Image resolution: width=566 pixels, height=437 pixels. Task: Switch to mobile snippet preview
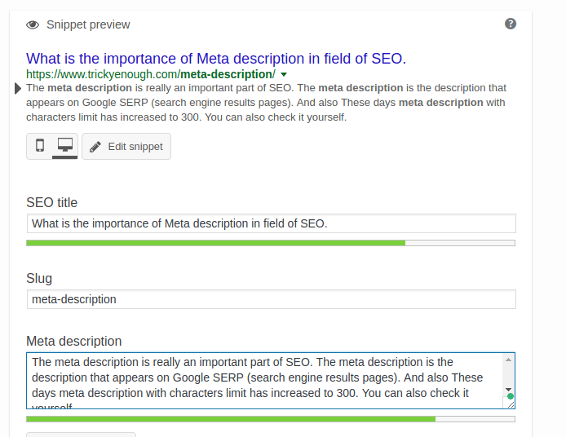(39, 146)
